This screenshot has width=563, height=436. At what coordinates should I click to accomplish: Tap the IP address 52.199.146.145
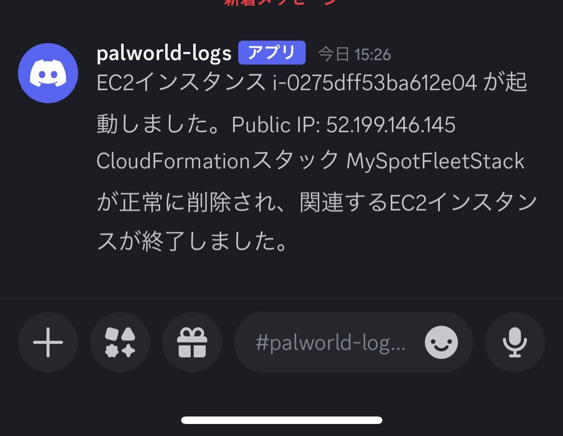391,125
